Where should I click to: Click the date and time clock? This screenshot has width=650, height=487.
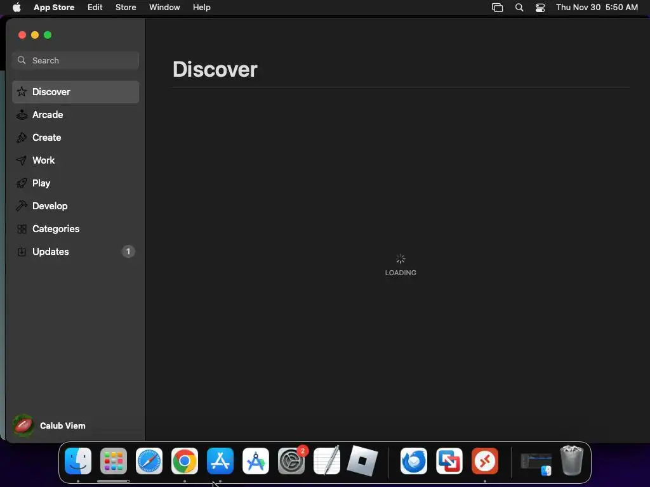coord(597,7)
